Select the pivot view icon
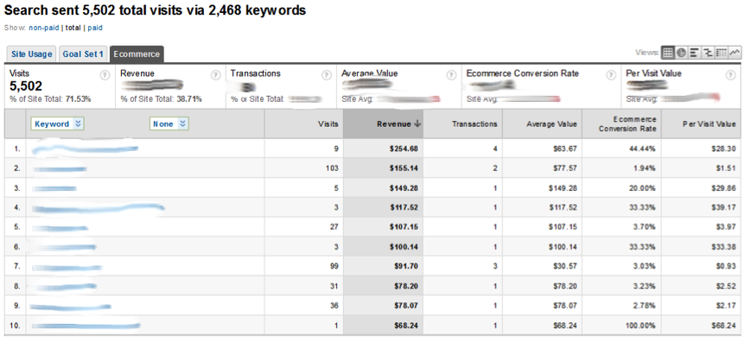The height and width of the screenshot is (337, 745). pos(722,53)
